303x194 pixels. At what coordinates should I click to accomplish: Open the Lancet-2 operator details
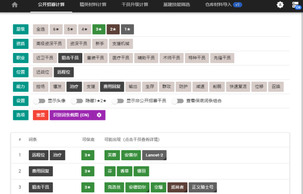click(x=154, y=155)
